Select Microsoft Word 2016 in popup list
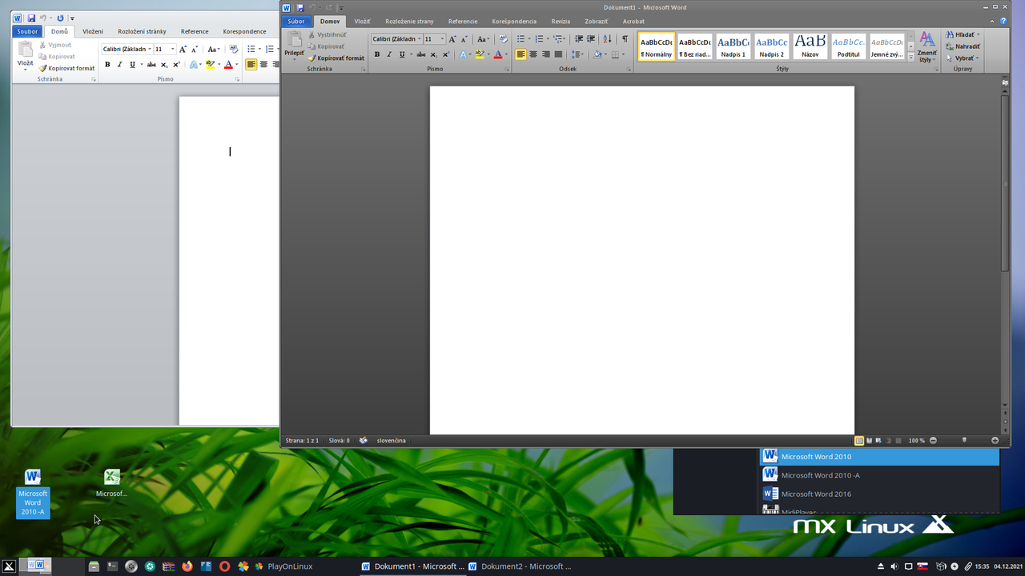This screenshot has width=1025, height=576. (879, 494)
